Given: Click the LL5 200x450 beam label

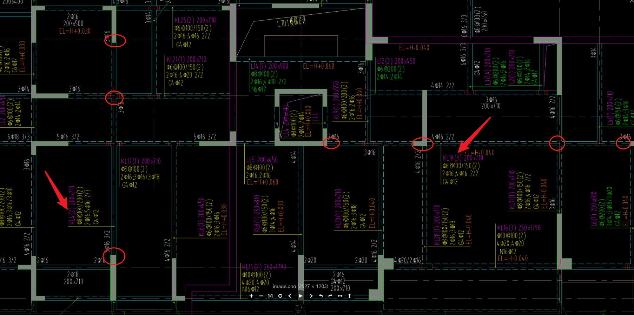Looking at the screenshot, I should 262,160.
